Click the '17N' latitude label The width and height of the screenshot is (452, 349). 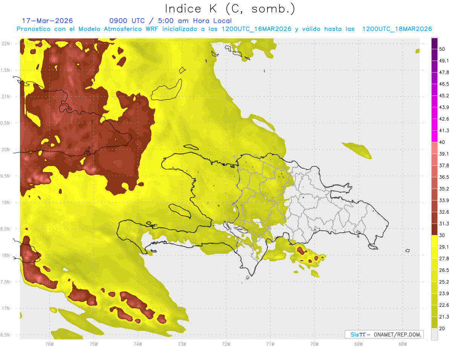pyautogui.click(x=6, y=308)
